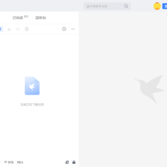Click the delete trash can icon
The height and width of the screenshot is (167, 167).
pyautogui.click(x=27, y=29)
